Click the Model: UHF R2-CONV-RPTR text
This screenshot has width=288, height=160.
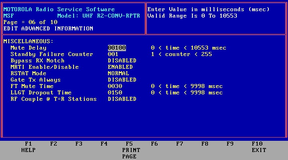pos(99,16)
